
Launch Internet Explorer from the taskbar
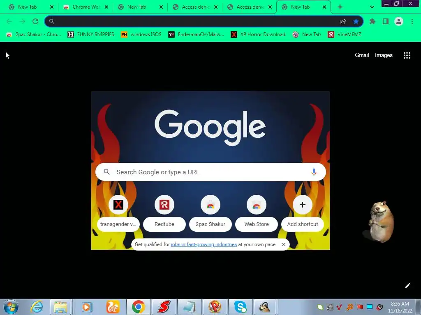[x=37, y=307]
